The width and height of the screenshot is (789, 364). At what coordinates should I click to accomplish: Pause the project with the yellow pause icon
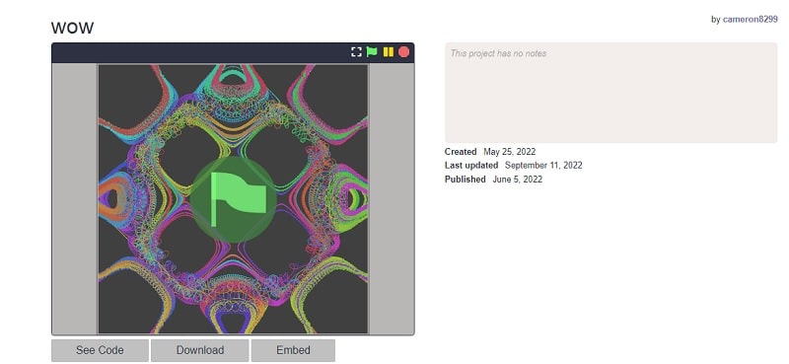coord(388,52)
